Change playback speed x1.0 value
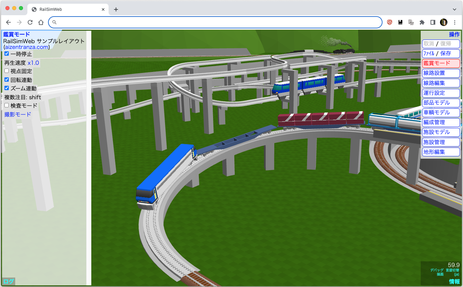The height and width of the screenshot is (287, 463). [x=33, y=63]
